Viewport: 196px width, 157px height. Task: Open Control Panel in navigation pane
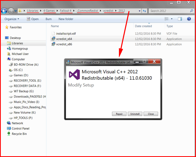(x=21, y=129)
